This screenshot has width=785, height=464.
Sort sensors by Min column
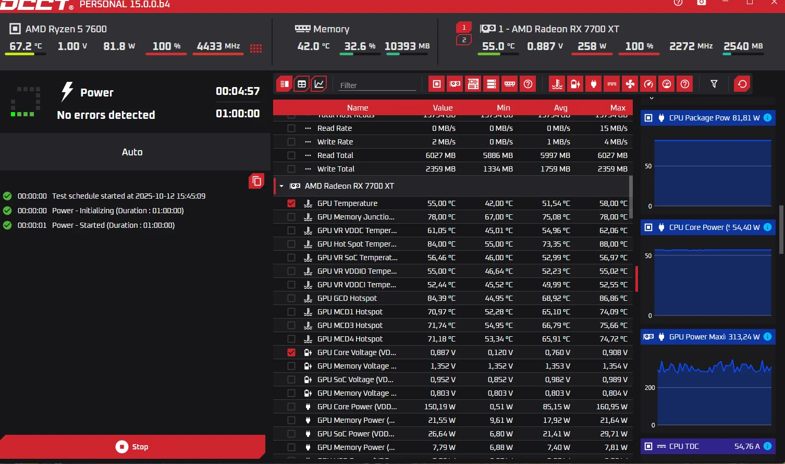(504, 107)
